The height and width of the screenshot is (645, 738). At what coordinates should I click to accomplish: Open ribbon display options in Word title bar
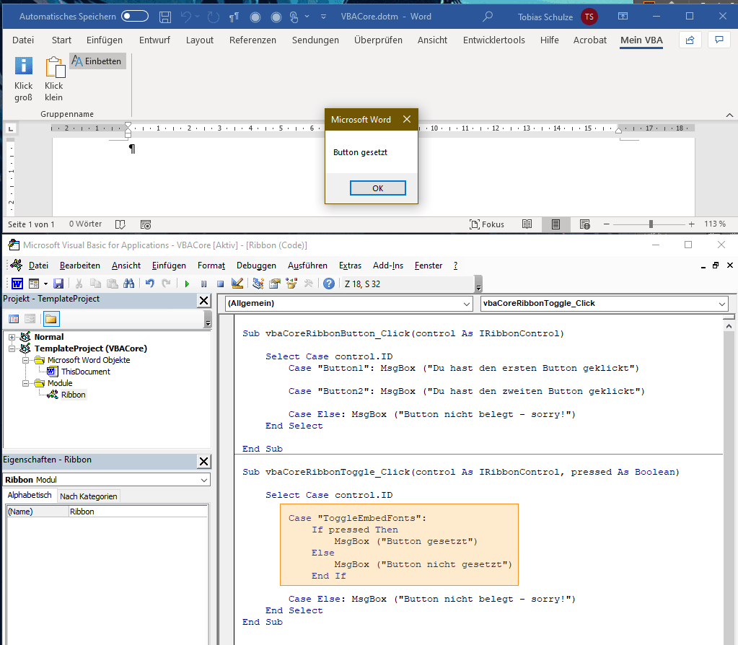point(623,17)
